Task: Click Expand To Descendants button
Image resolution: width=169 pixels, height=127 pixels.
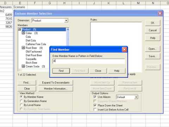Action: click(56, 83)
